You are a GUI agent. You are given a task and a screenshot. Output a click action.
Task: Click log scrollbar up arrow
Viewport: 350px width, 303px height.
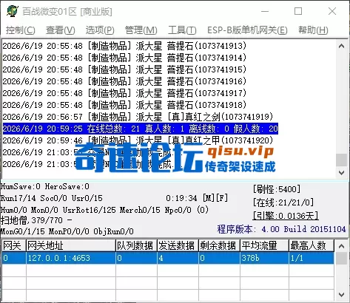[342, 46]
